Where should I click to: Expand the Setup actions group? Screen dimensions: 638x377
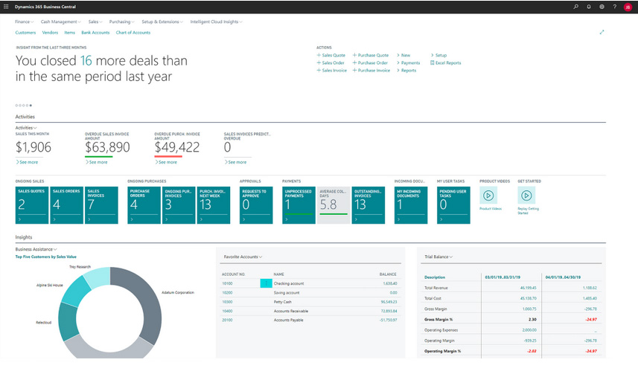click(x=438, y=55)
